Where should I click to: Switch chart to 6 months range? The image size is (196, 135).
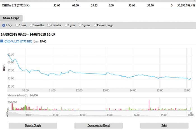click(48, 25)
